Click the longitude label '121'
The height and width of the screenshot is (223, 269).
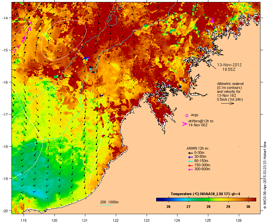coord(85,220)
